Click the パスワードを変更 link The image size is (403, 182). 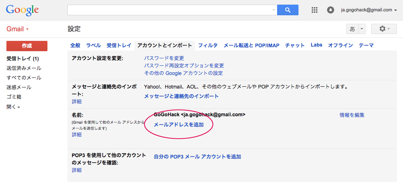coord(164,58)
